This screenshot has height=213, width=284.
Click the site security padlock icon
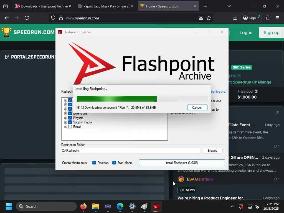[x=61, y=18]
